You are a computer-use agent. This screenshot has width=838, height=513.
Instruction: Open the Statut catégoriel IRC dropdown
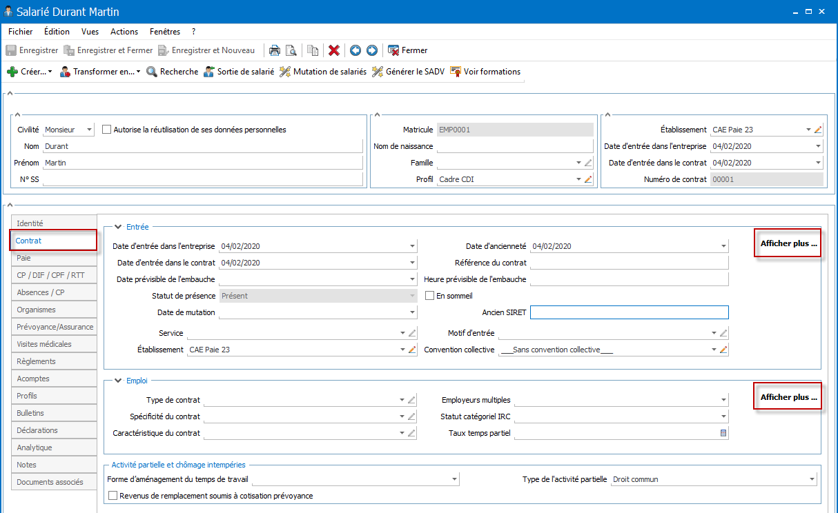click(x=723, y=416)
